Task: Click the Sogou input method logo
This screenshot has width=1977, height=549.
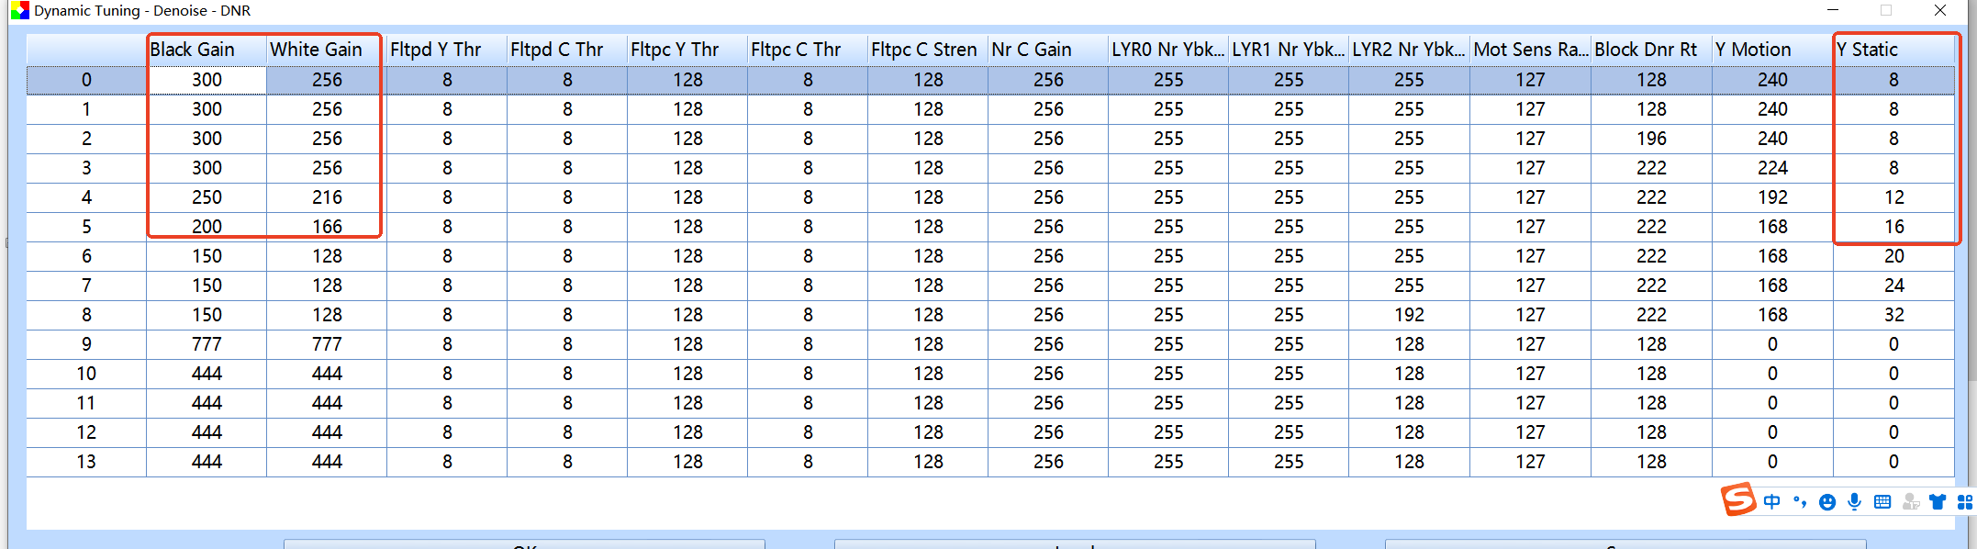Action: (1737, 500)
